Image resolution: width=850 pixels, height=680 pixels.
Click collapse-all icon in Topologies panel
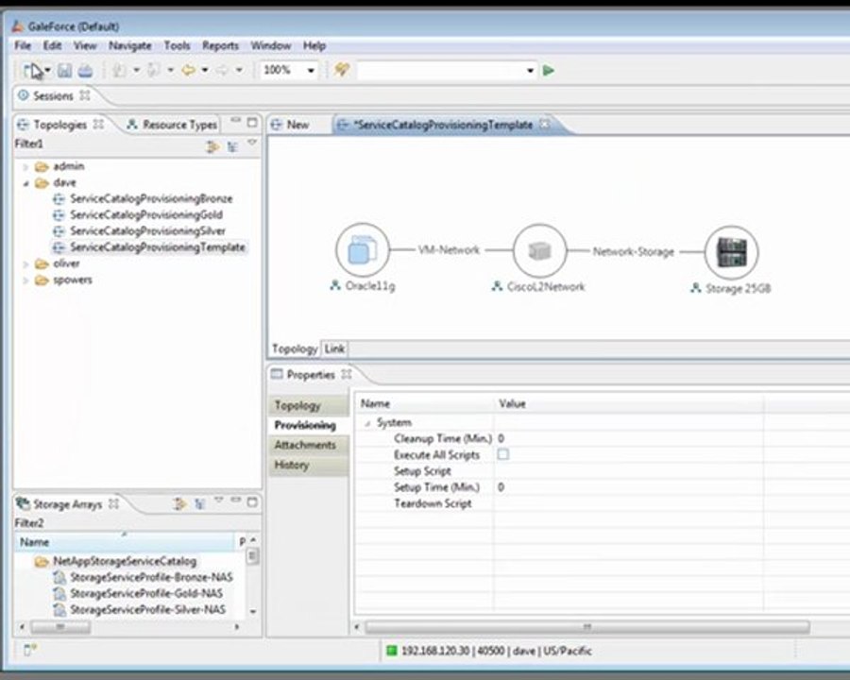[212, 145]
